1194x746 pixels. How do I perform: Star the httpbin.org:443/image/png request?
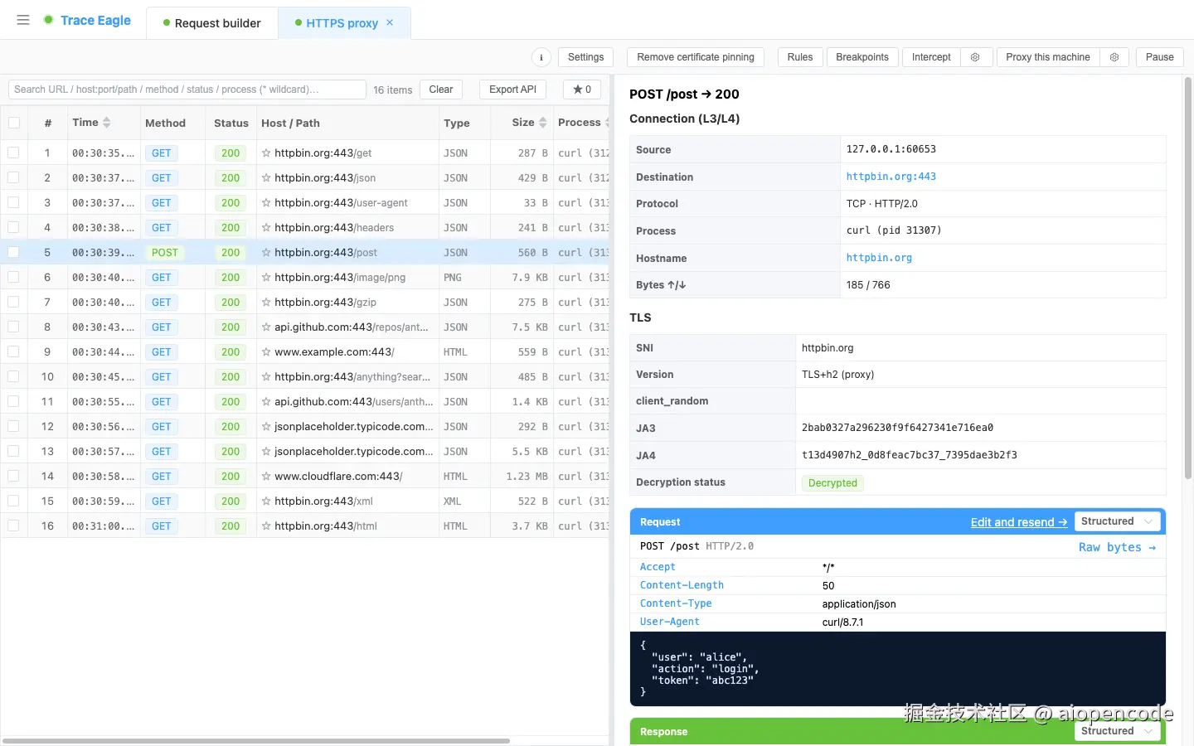[x=266, y=278]
